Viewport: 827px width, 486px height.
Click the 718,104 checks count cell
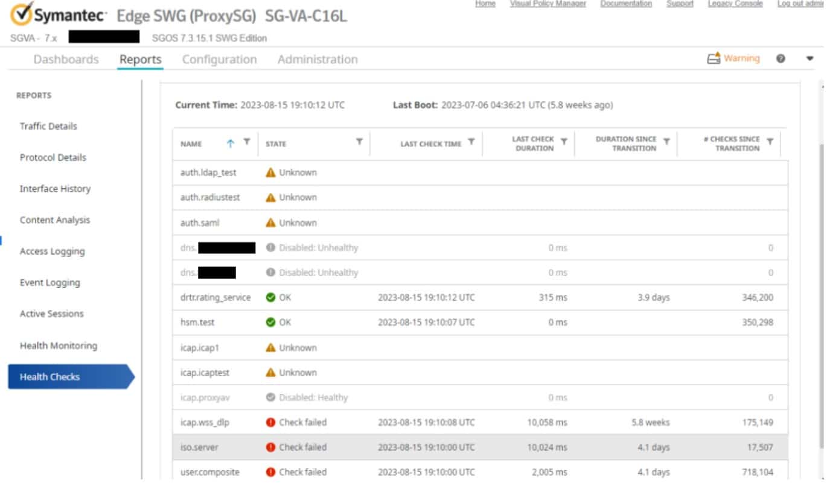(758, 472)
